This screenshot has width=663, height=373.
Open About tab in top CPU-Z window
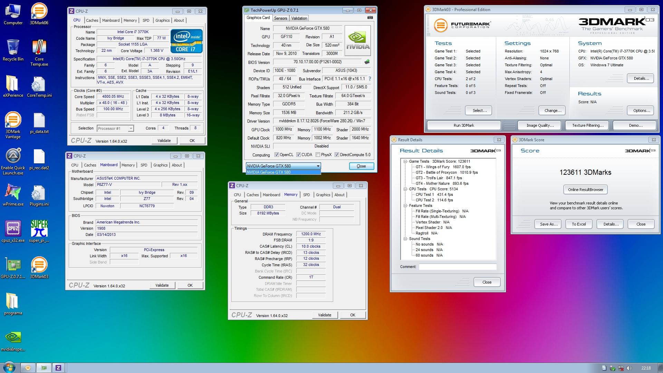[x=179, y=20]
